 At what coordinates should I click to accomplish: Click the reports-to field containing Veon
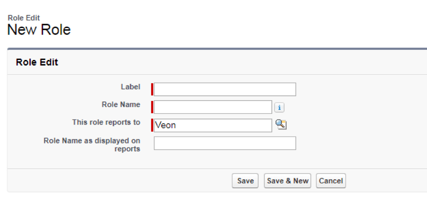(213, 125)
